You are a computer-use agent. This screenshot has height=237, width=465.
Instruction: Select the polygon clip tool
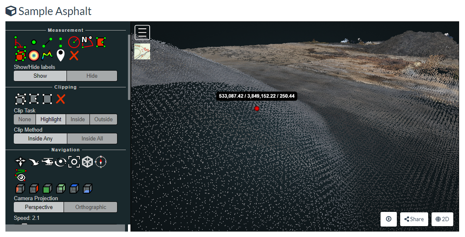[x=34, y=99]
